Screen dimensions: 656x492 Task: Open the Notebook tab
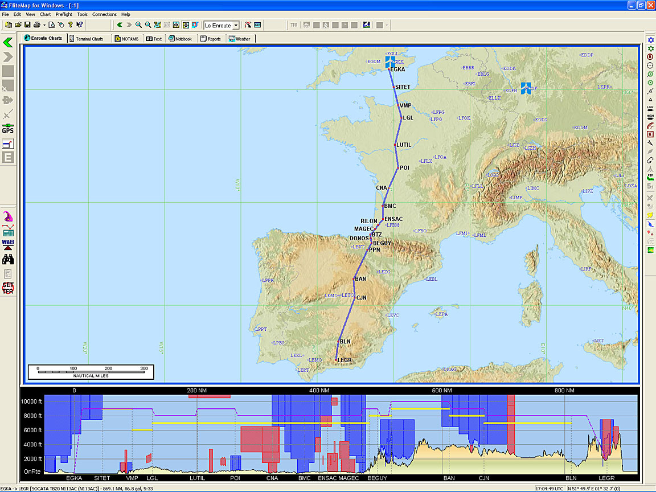point(180,39)
